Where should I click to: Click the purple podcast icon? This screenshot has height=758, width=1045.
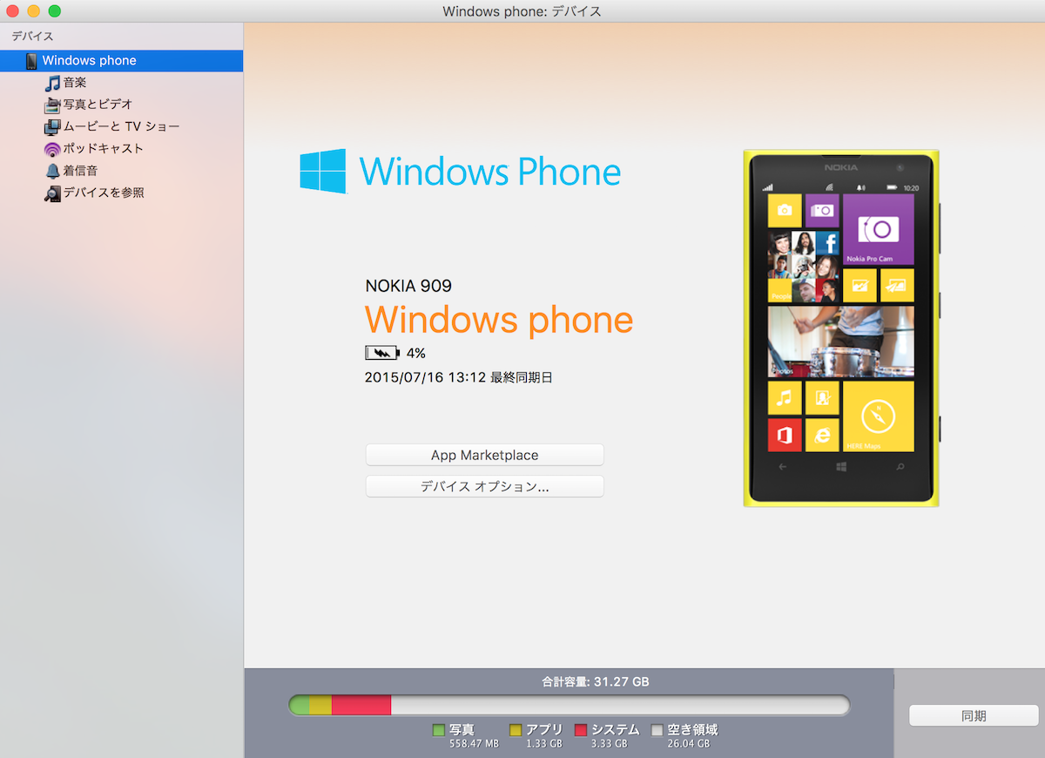pyautogui.click(x=52, y=149)
